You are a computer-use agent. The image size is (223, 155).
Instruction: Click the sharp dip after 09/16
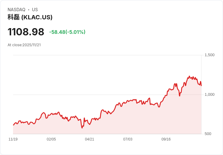click(x=180, y=96)
